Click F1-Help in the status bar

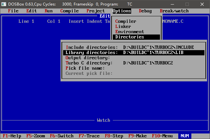click(12, 136)
